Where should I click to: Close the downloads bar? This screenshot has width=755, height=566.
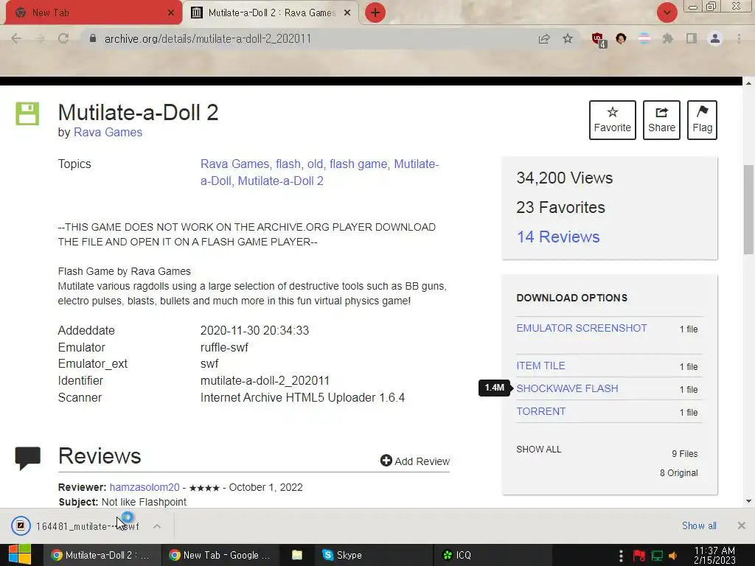click(x=742, y=525)
